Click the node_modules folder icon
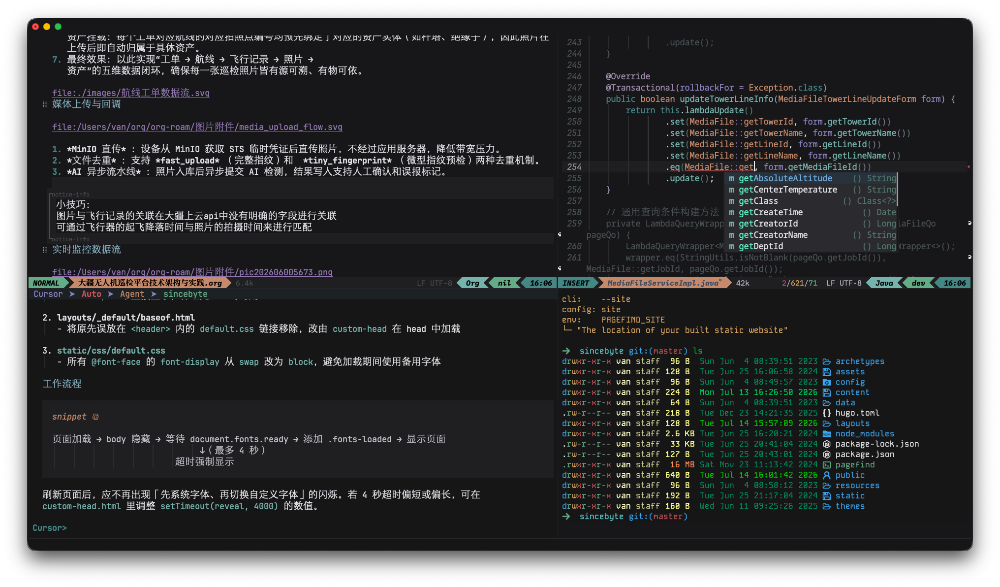This screenshot has width=1000, height=587. [x=827, y=434]
